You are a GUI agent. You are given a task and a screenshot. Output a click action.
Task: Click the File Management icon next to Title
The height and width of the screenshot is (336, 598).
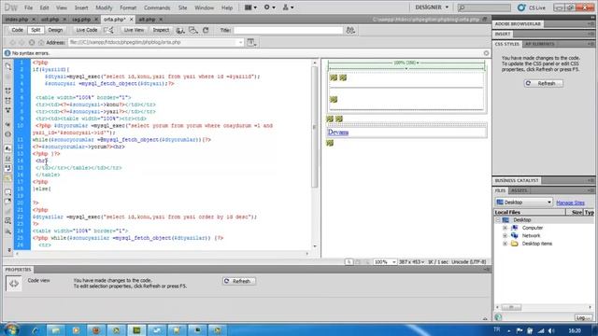coord(350,30)
